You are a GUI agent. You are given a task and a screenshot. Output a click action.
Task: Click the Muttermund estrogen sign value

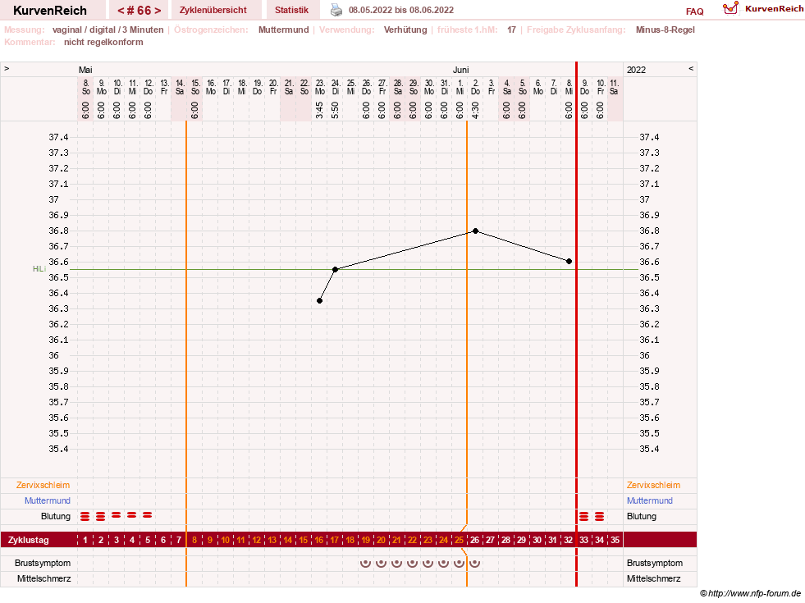click(x=283, y=30)
